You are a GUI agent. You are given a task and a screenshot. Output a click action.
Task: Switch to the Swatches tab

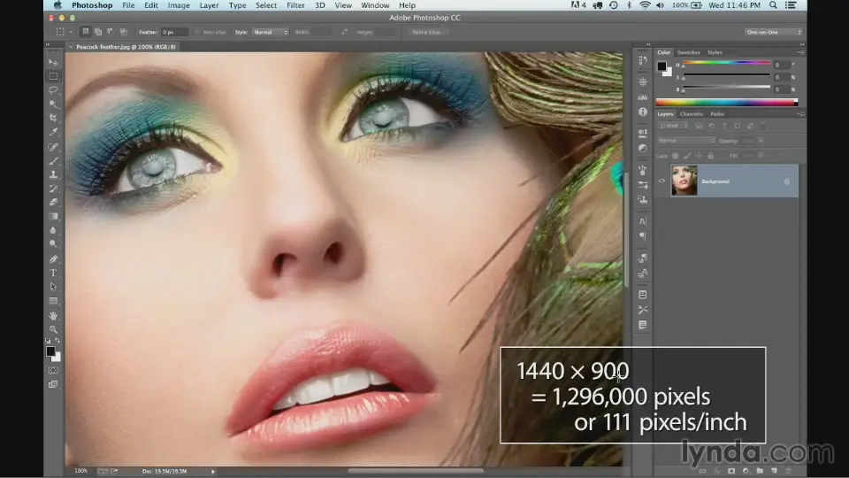click(x=689, y=52)
